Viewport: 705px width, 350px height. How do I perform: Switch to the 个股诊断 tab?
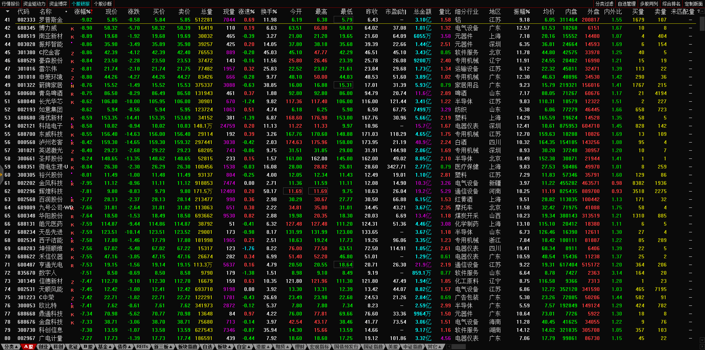(103, 4)
